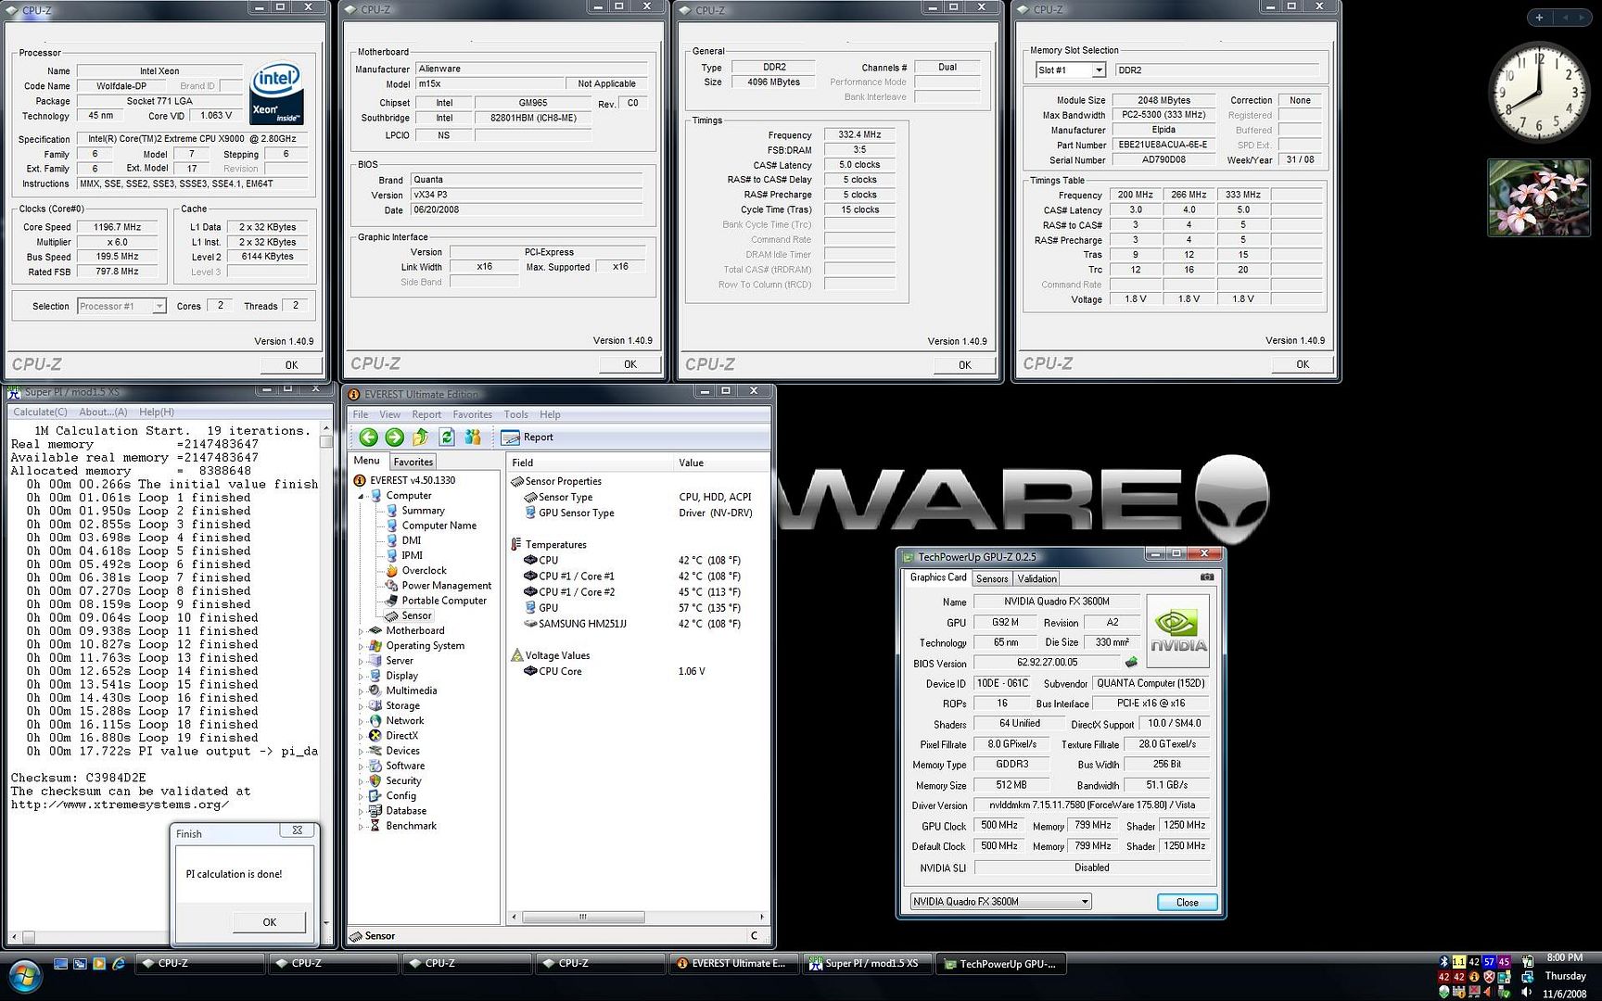Click the NVIDIA logo in GPU-Z

1178,632
